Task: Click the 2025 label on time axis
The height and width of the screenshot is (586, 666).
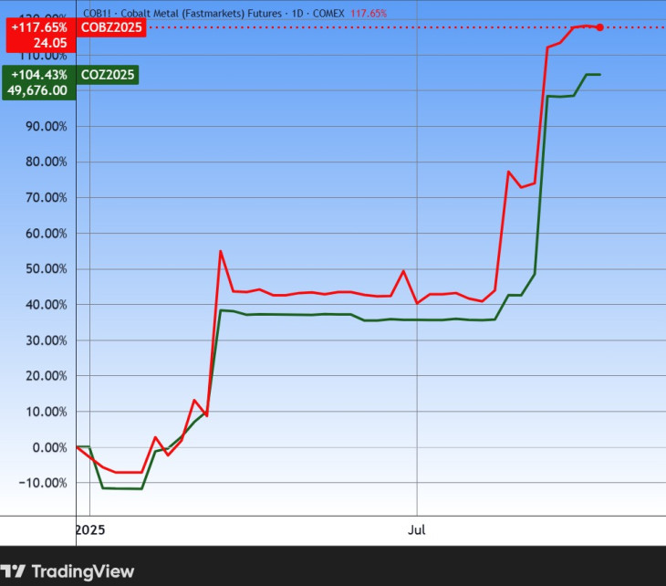Action: pos(90,529)
